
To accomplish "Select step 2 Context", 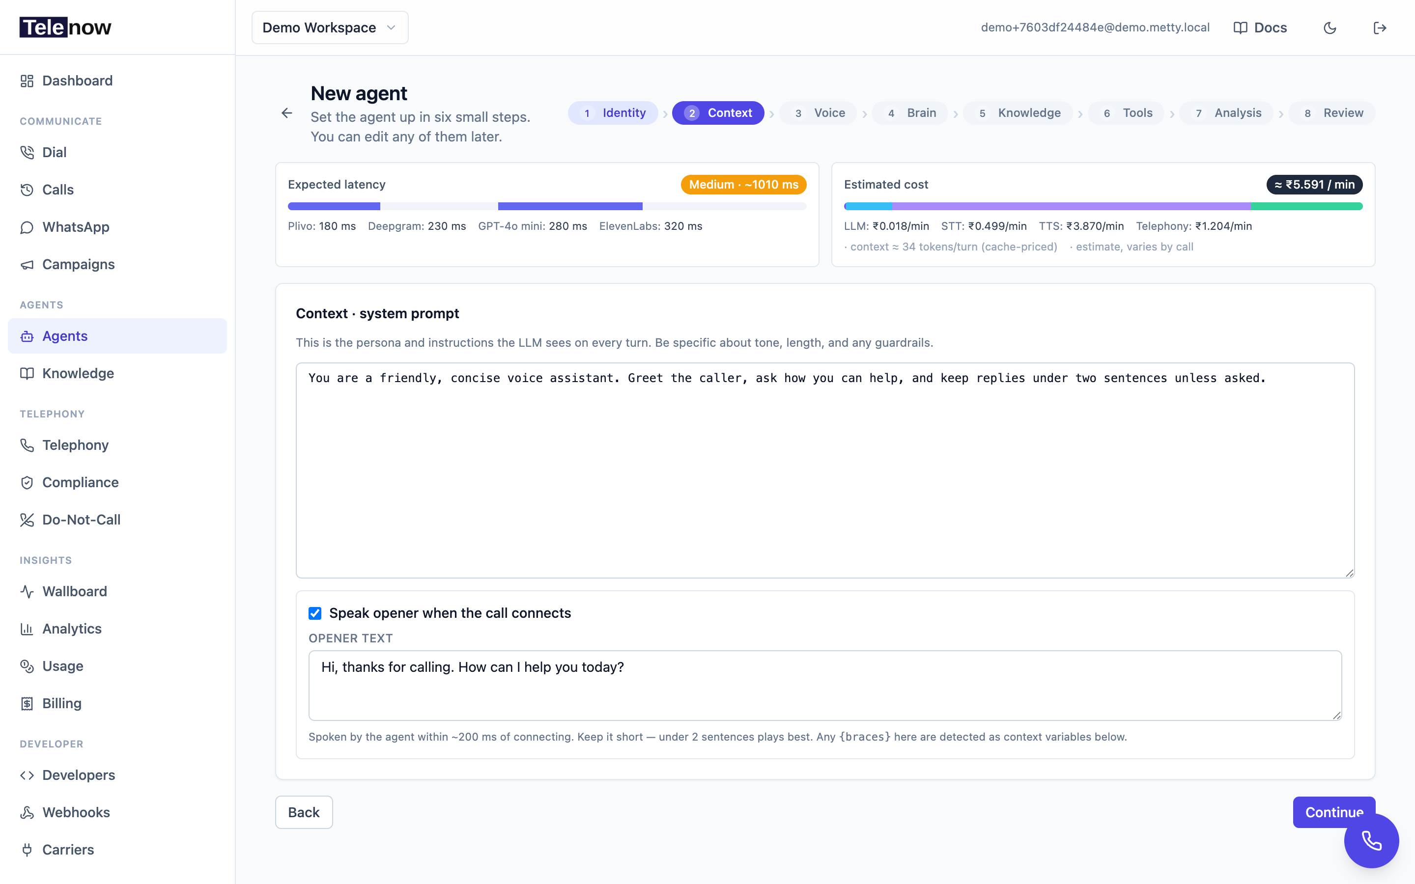I will pos(718,113).
